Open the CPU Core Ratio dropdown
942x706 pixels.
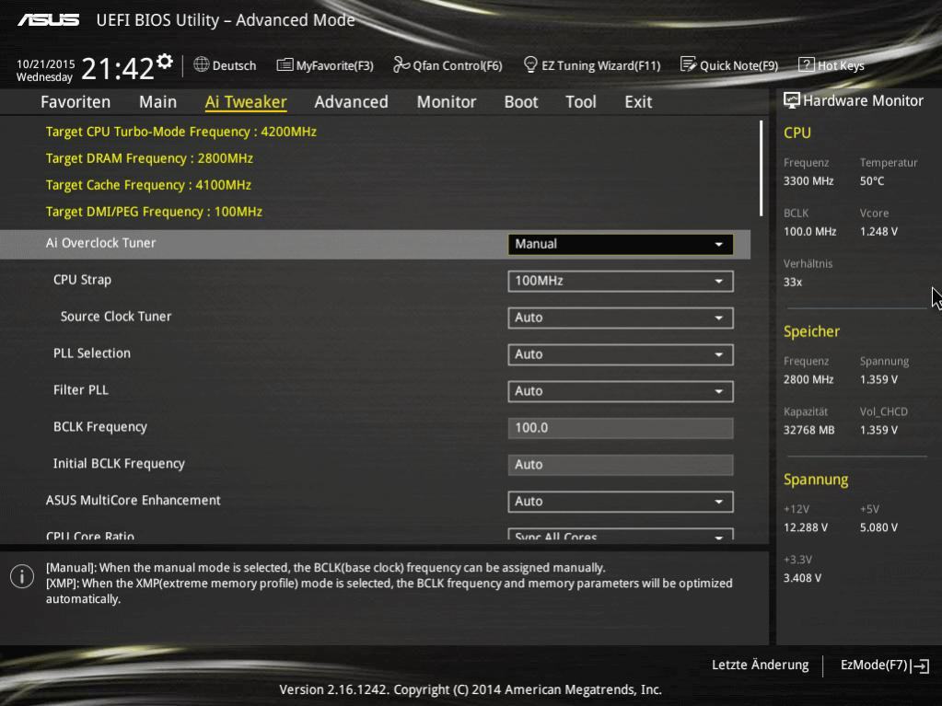click(x=621, y=534)
